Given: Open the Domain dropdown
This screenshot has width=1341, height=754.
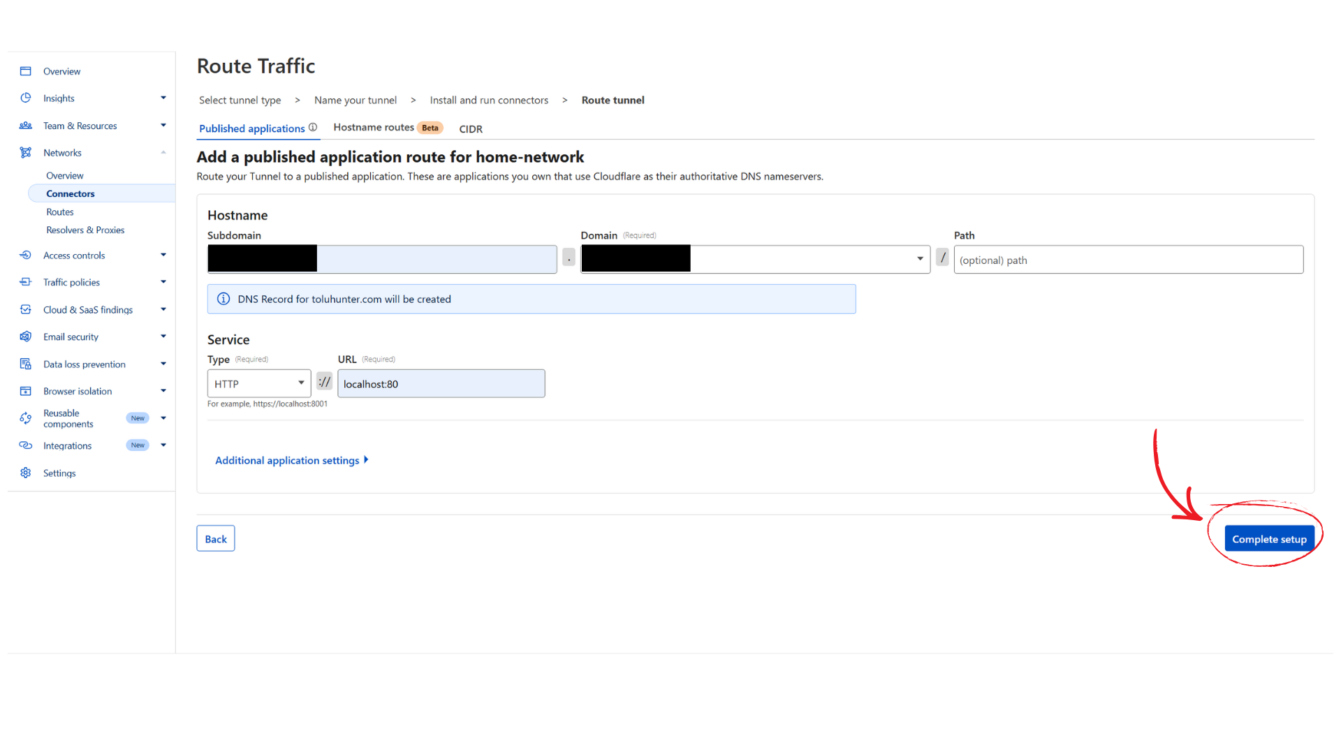Looking at the screenshot, I should pos(755,259).
